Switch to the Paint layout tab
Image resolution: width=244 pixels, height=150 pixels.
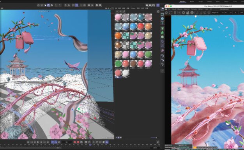click(218, 2)
